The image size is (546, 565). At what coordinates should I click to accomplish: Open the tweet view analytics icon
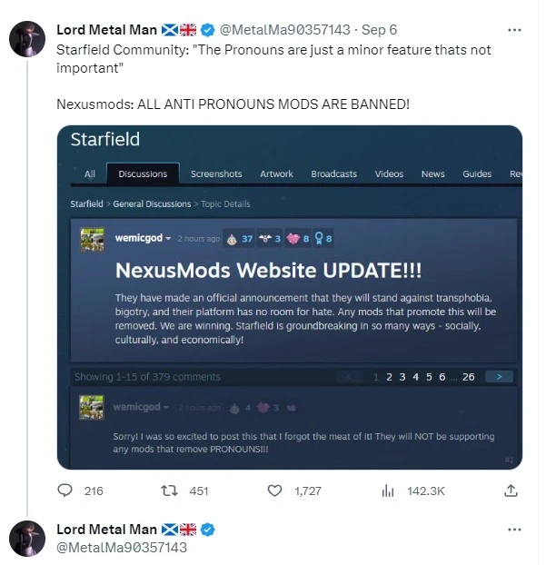point(388,491)
